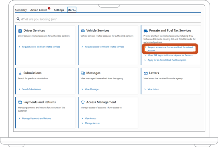Click the Prorate and Fuel Tax truck icon
Viewport: 218px width, 147px height.
(x=146, y=31)
